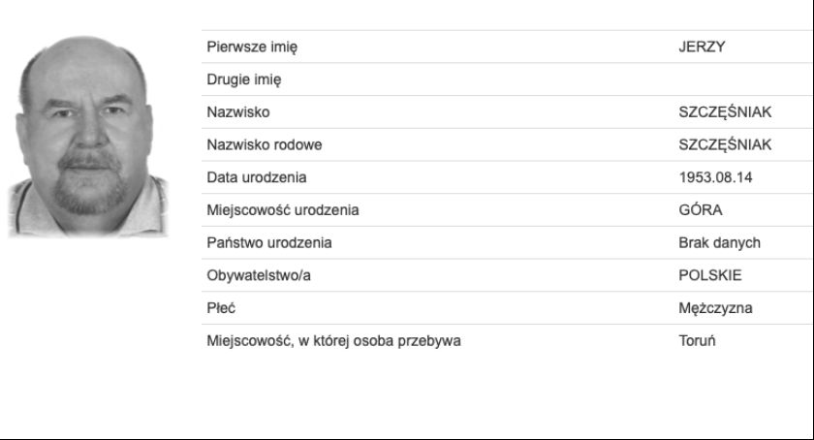Click the Płeć row label

(x=221, y=308)
